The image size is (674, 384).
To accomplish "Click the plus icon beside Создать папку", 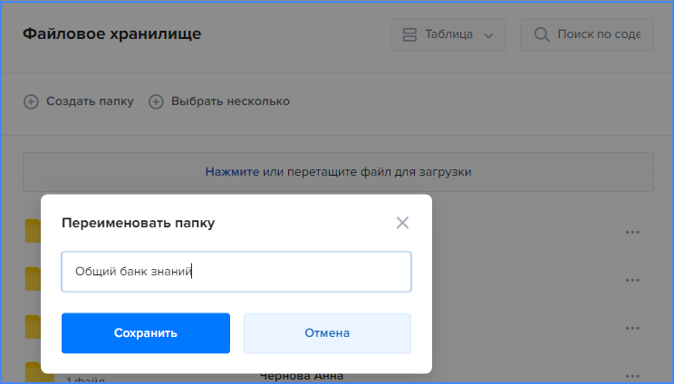I will click(x=31, y=101).
